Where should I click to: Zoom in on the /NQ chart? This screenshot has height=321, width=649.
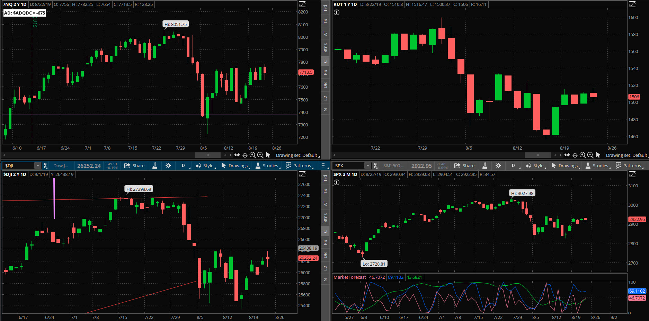click(x=253, y=155)
